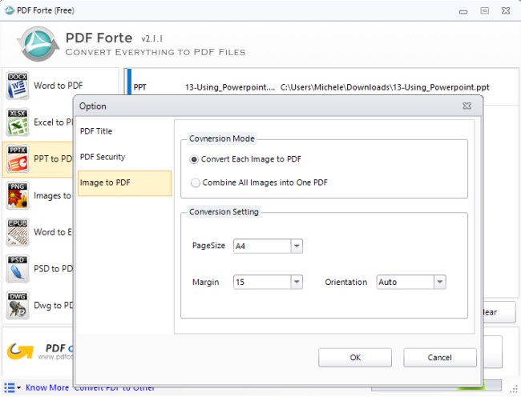Open the Know More link
The height and width of the screenshot is (397, 521).
(x=47, y=387)
